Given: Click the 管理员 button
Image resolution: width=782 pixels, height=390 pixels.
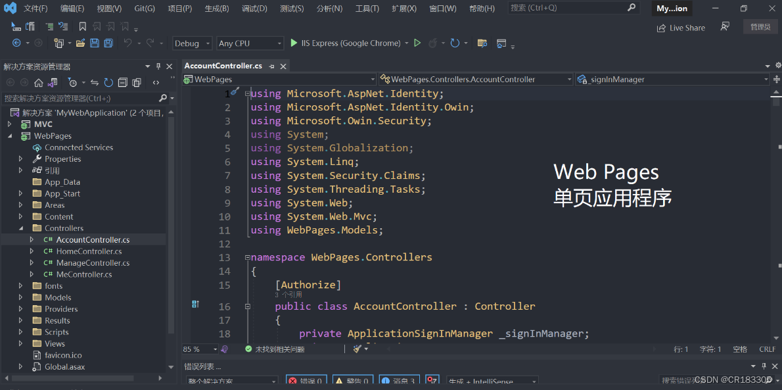Looking at the screenshot, I should coord(760,27).
